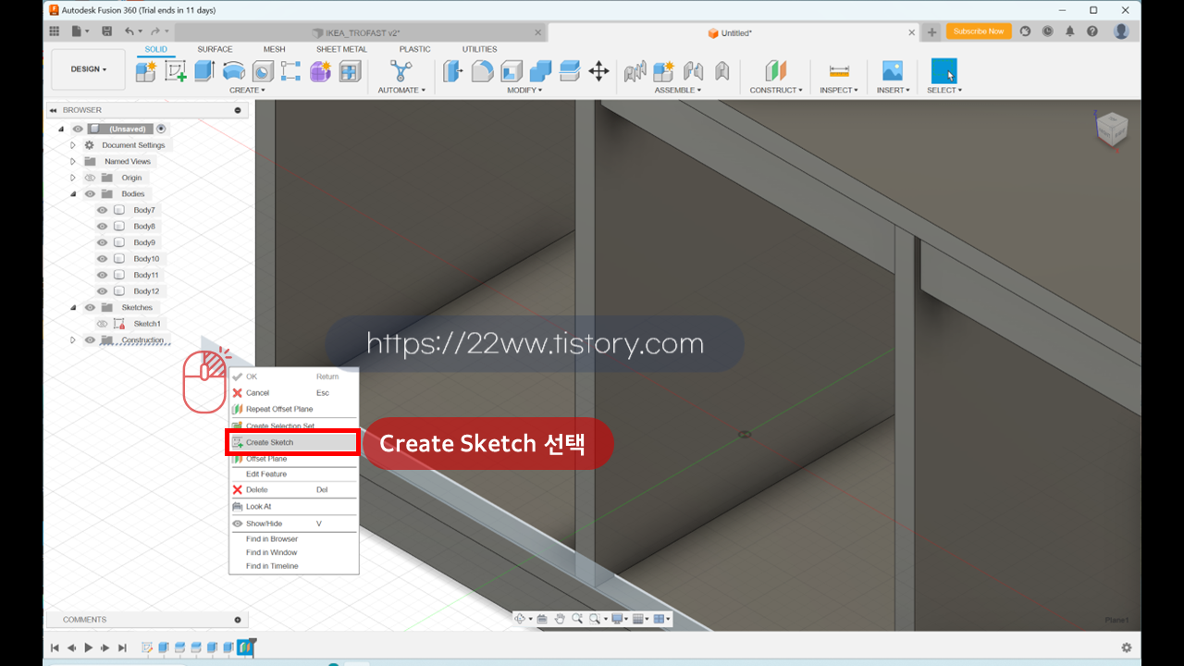Switch to the SHEET METAL tab
Viewport: 1184px width, 666px height.
341,49
